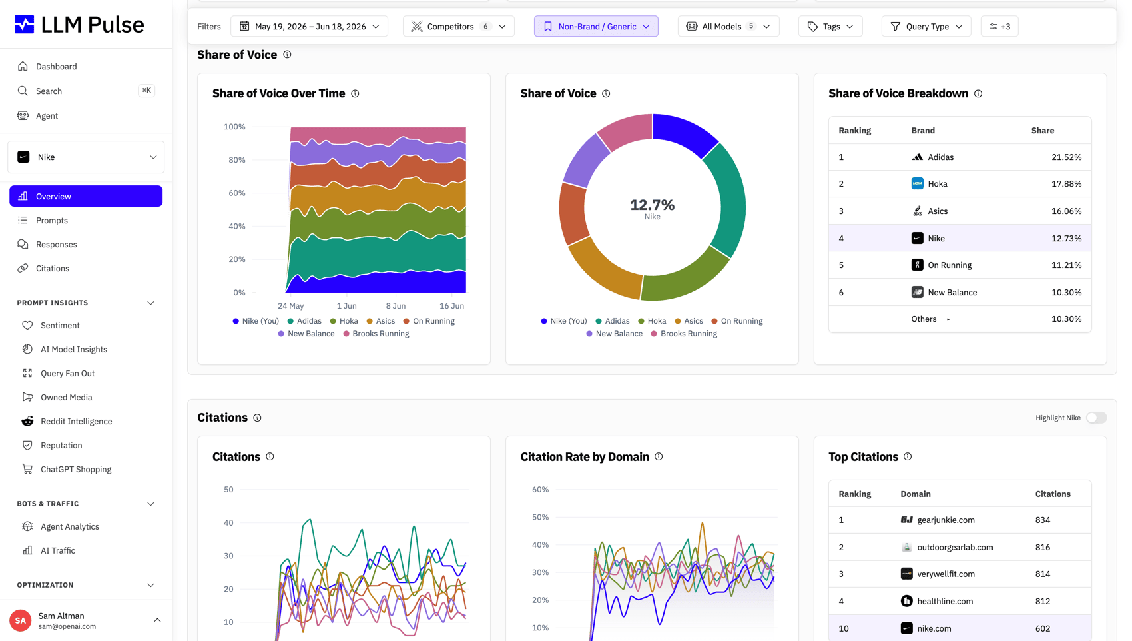Open the date range filter dropdown

(x=310, y=26)
